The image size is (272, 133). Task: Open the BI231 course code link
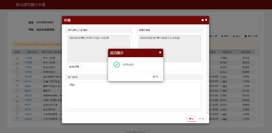coord(28,91)
